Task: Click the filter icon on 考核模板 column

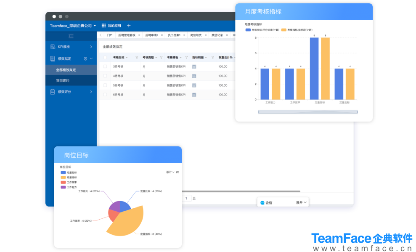Action: click(x=186, y=57)
